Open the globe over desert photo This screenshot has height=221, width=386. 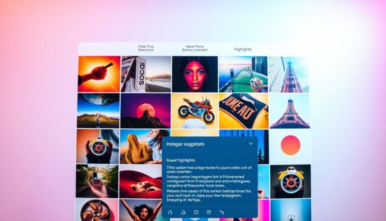[98, 111]
